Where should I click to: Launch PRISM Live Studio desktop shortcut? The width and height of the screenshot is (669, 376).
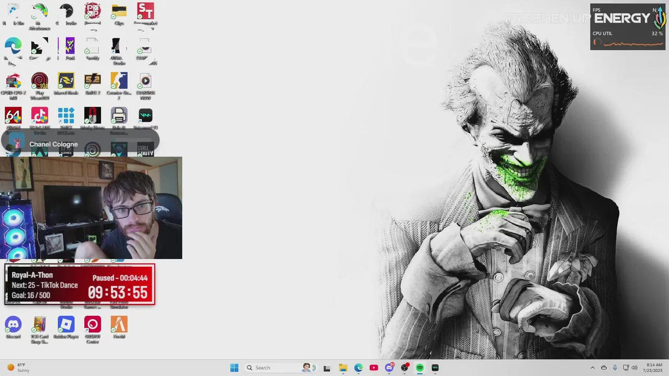point(119,51)
